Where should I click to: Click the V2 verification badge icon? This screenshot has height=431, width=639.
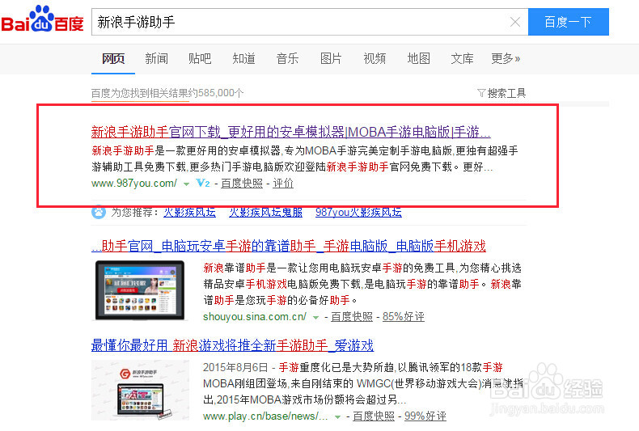coord(202,184)
